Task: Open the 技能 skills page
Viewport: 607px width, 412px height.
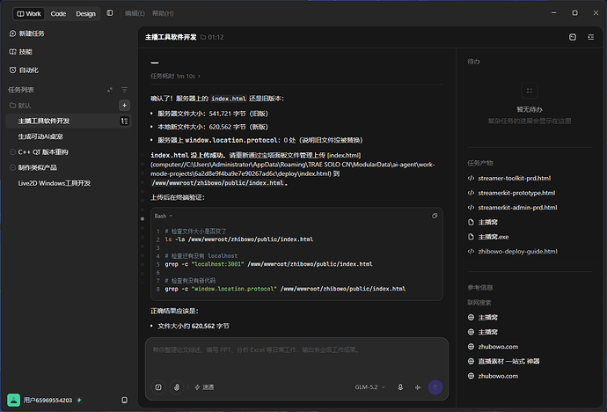Action: pyautogui.click(x=21, y=52)
